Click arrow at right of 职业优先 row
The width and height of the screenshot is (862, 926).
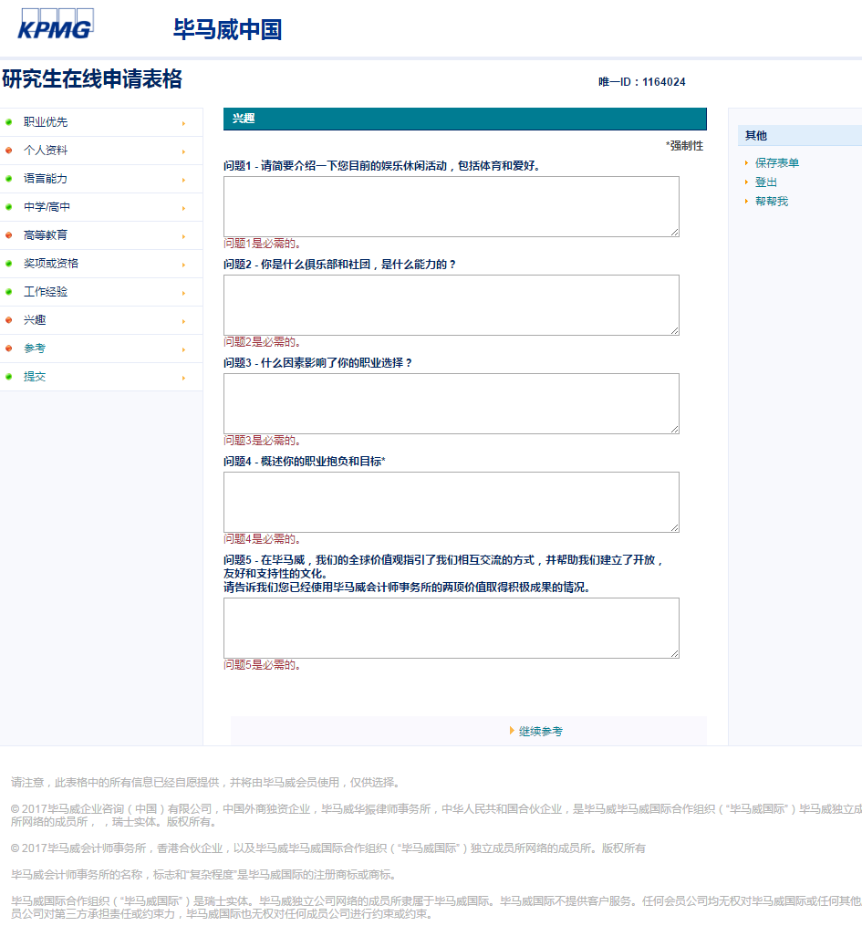click(183, 123)
